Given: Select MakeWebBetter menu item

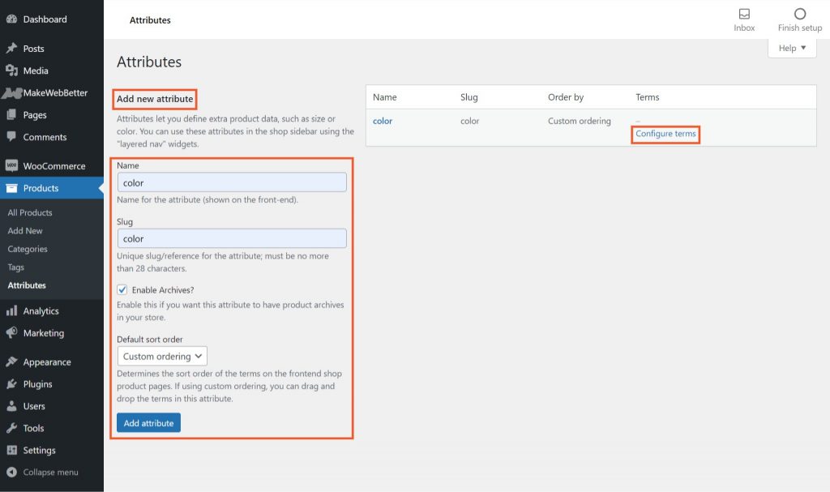Looking at the screenshot, I should click(55, 92).
